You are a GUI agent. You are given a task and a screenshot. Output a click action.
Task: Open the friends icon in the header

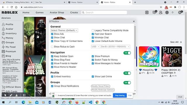[x=161, y=12]
